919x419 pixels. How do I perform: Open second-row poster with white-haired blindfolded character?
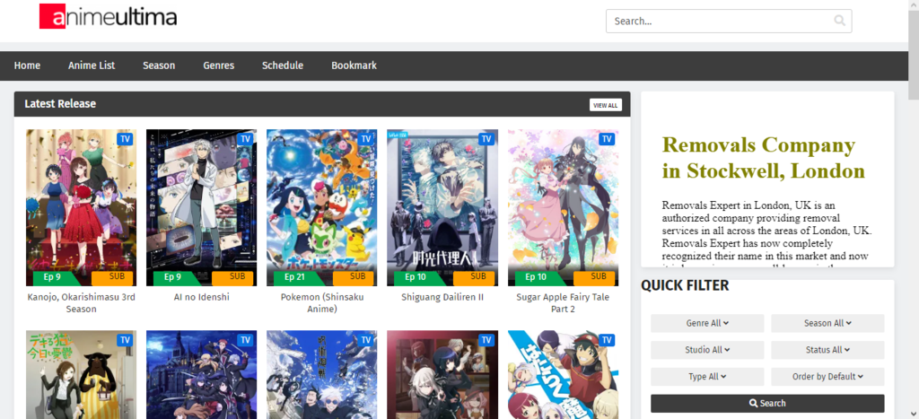322,374
